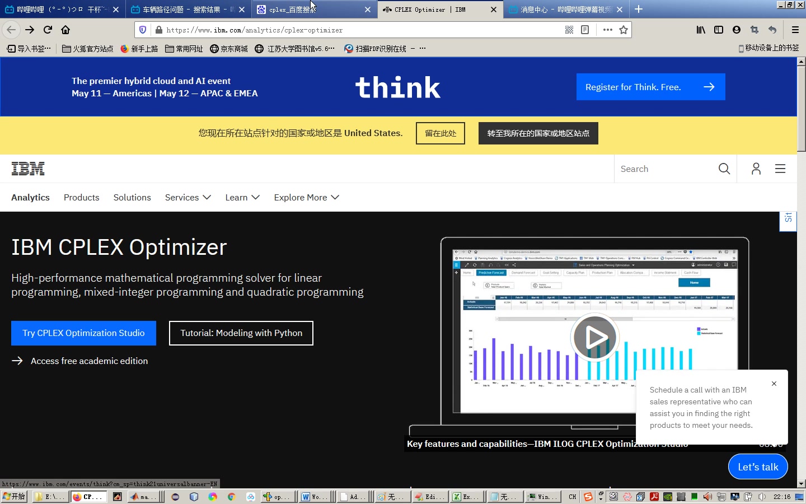This screenshot has height=504, width=806.
Task: Open Firefox library panel
Action: [x=701, y=30]
